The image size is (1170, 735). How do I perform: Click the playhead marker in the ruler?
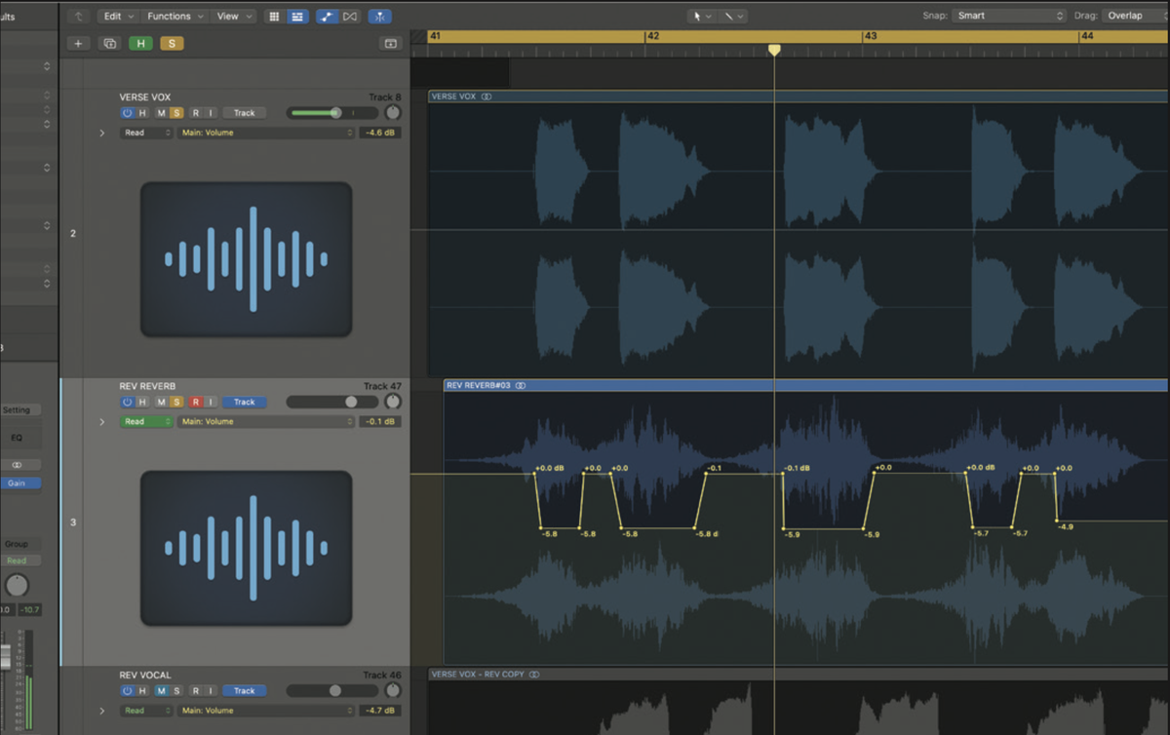point(774,48)
